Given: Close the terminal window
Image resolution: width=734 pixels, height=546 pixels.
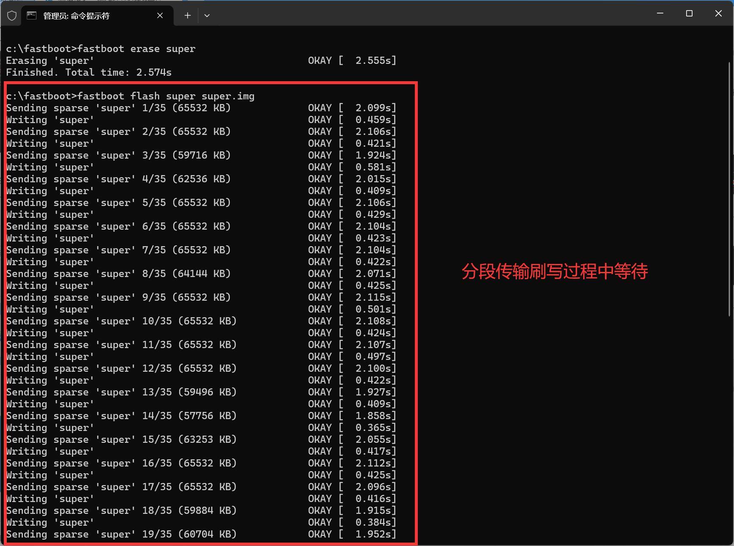Looking at the screenshot, I should pyautogui.click(x=718, y=14).
